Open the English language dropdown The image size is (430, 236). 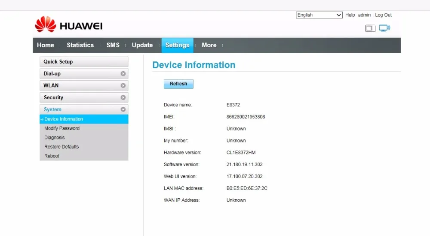point(319,15)
